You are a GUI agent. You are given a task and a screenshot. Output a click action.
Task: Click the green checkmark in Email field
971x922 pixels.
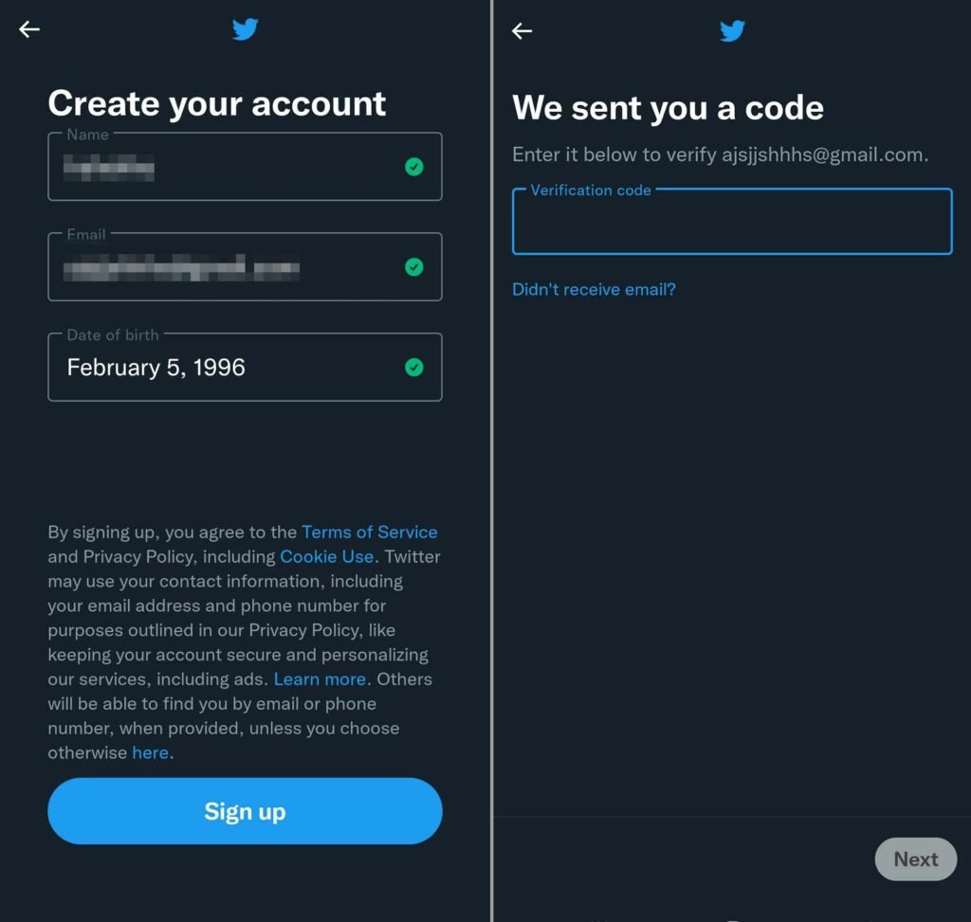point(413,266)
